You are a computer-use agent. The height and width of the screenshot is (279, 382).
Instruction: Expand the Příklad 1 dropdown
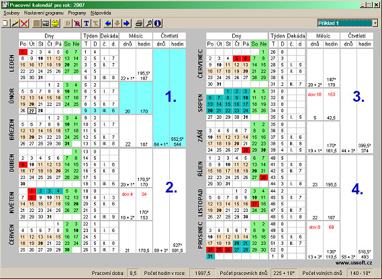coord(375,23)
